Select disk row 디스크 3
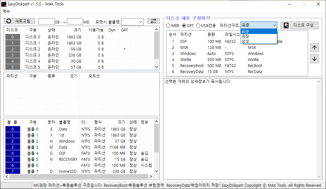Viewport: 326px width, 189px height. point(80,55)
